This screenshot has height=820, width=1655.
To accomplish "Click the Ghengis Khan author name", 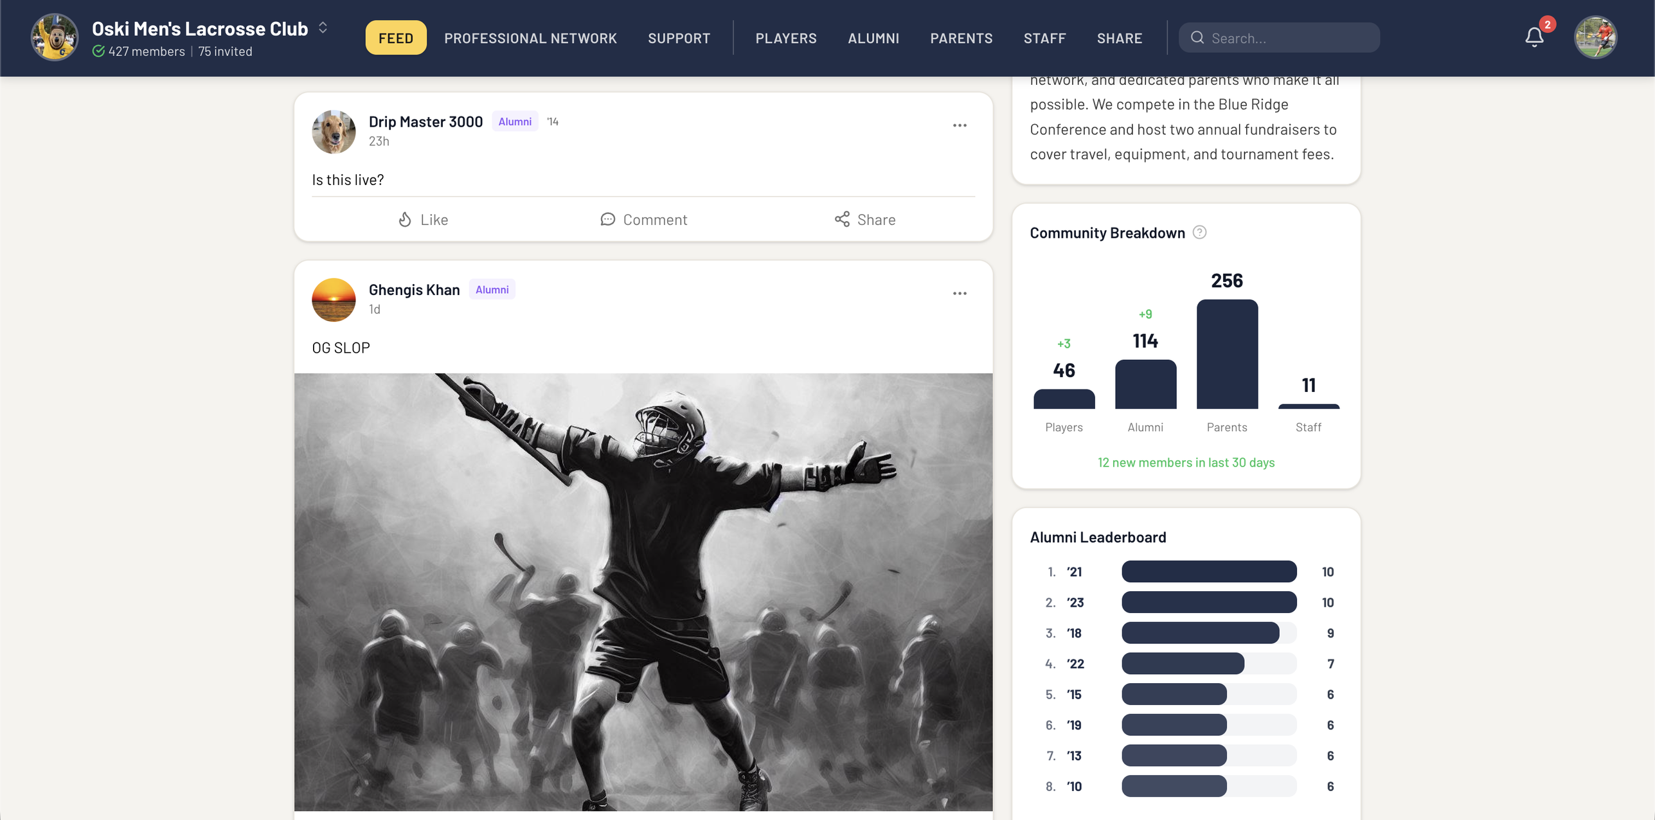I will (x=414, y=290).
